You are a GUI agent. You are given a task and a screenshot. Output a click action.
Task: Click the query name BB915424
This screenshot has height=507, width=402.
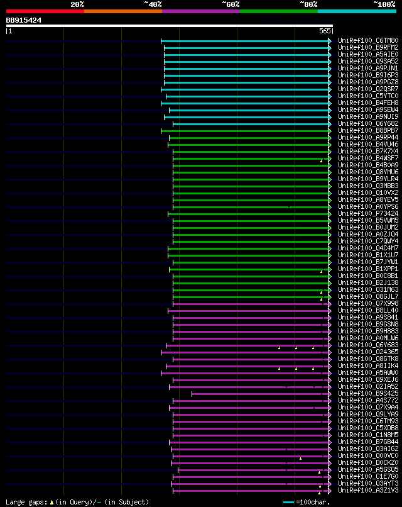(24, 20)
